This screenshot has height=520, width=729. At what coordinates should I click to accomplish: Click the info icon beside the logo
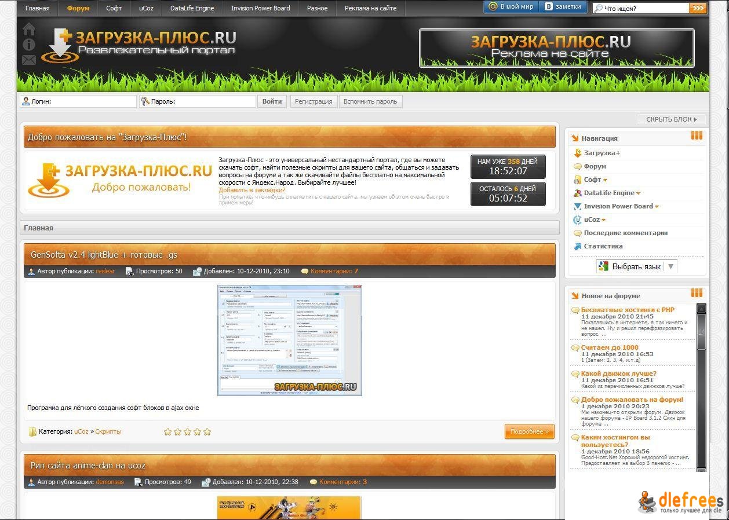(x=28, y=45)
